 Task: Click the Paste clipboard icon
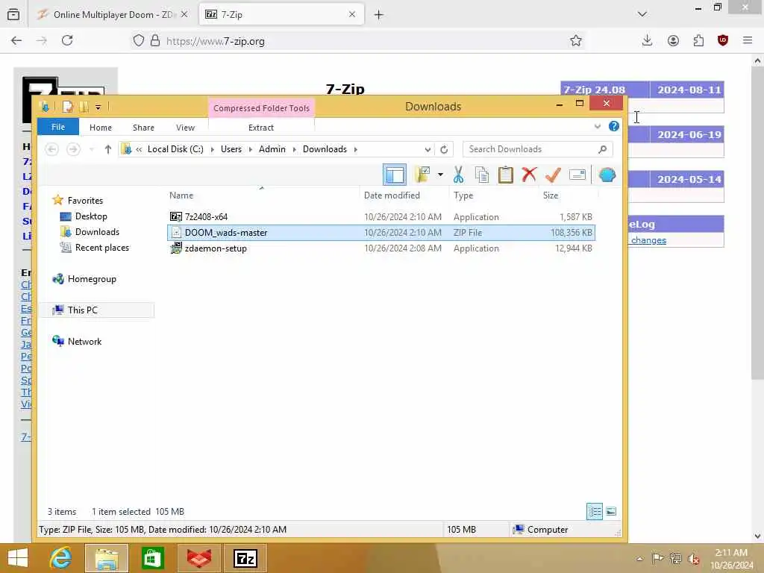(x=505, y=175)
